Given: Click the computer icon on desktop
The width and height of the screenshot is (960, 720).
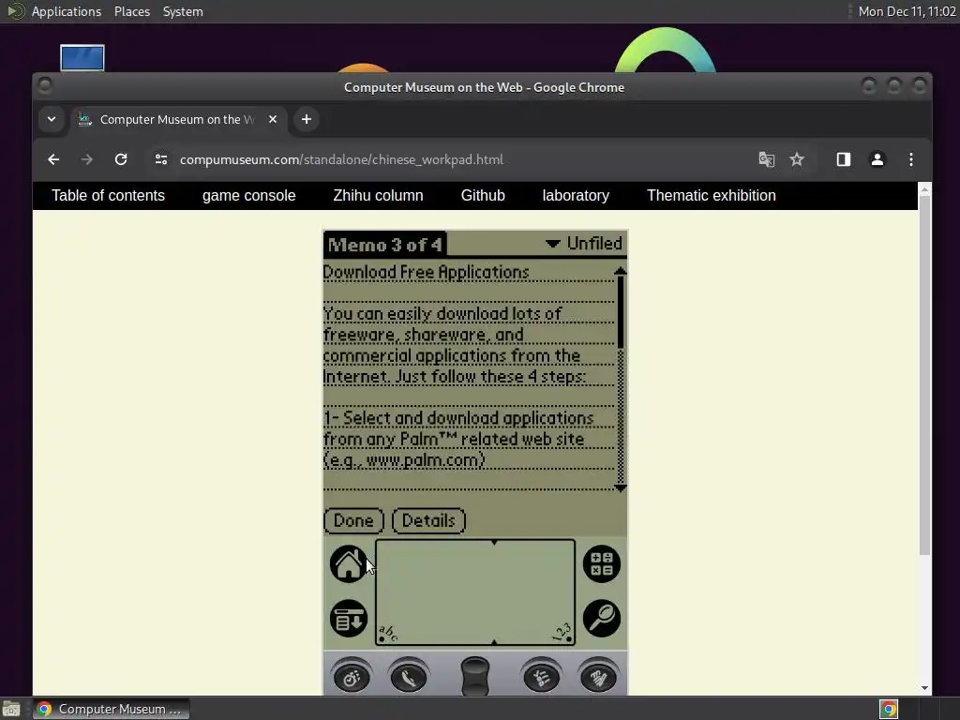Looking at the screenshot, I should [82, 58].
